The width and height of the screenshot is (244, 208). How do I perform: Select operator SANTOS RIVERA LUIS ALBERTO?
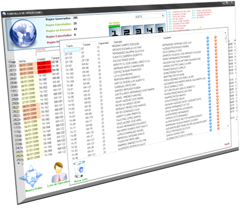pyautogui.click(x=130, y=82)
